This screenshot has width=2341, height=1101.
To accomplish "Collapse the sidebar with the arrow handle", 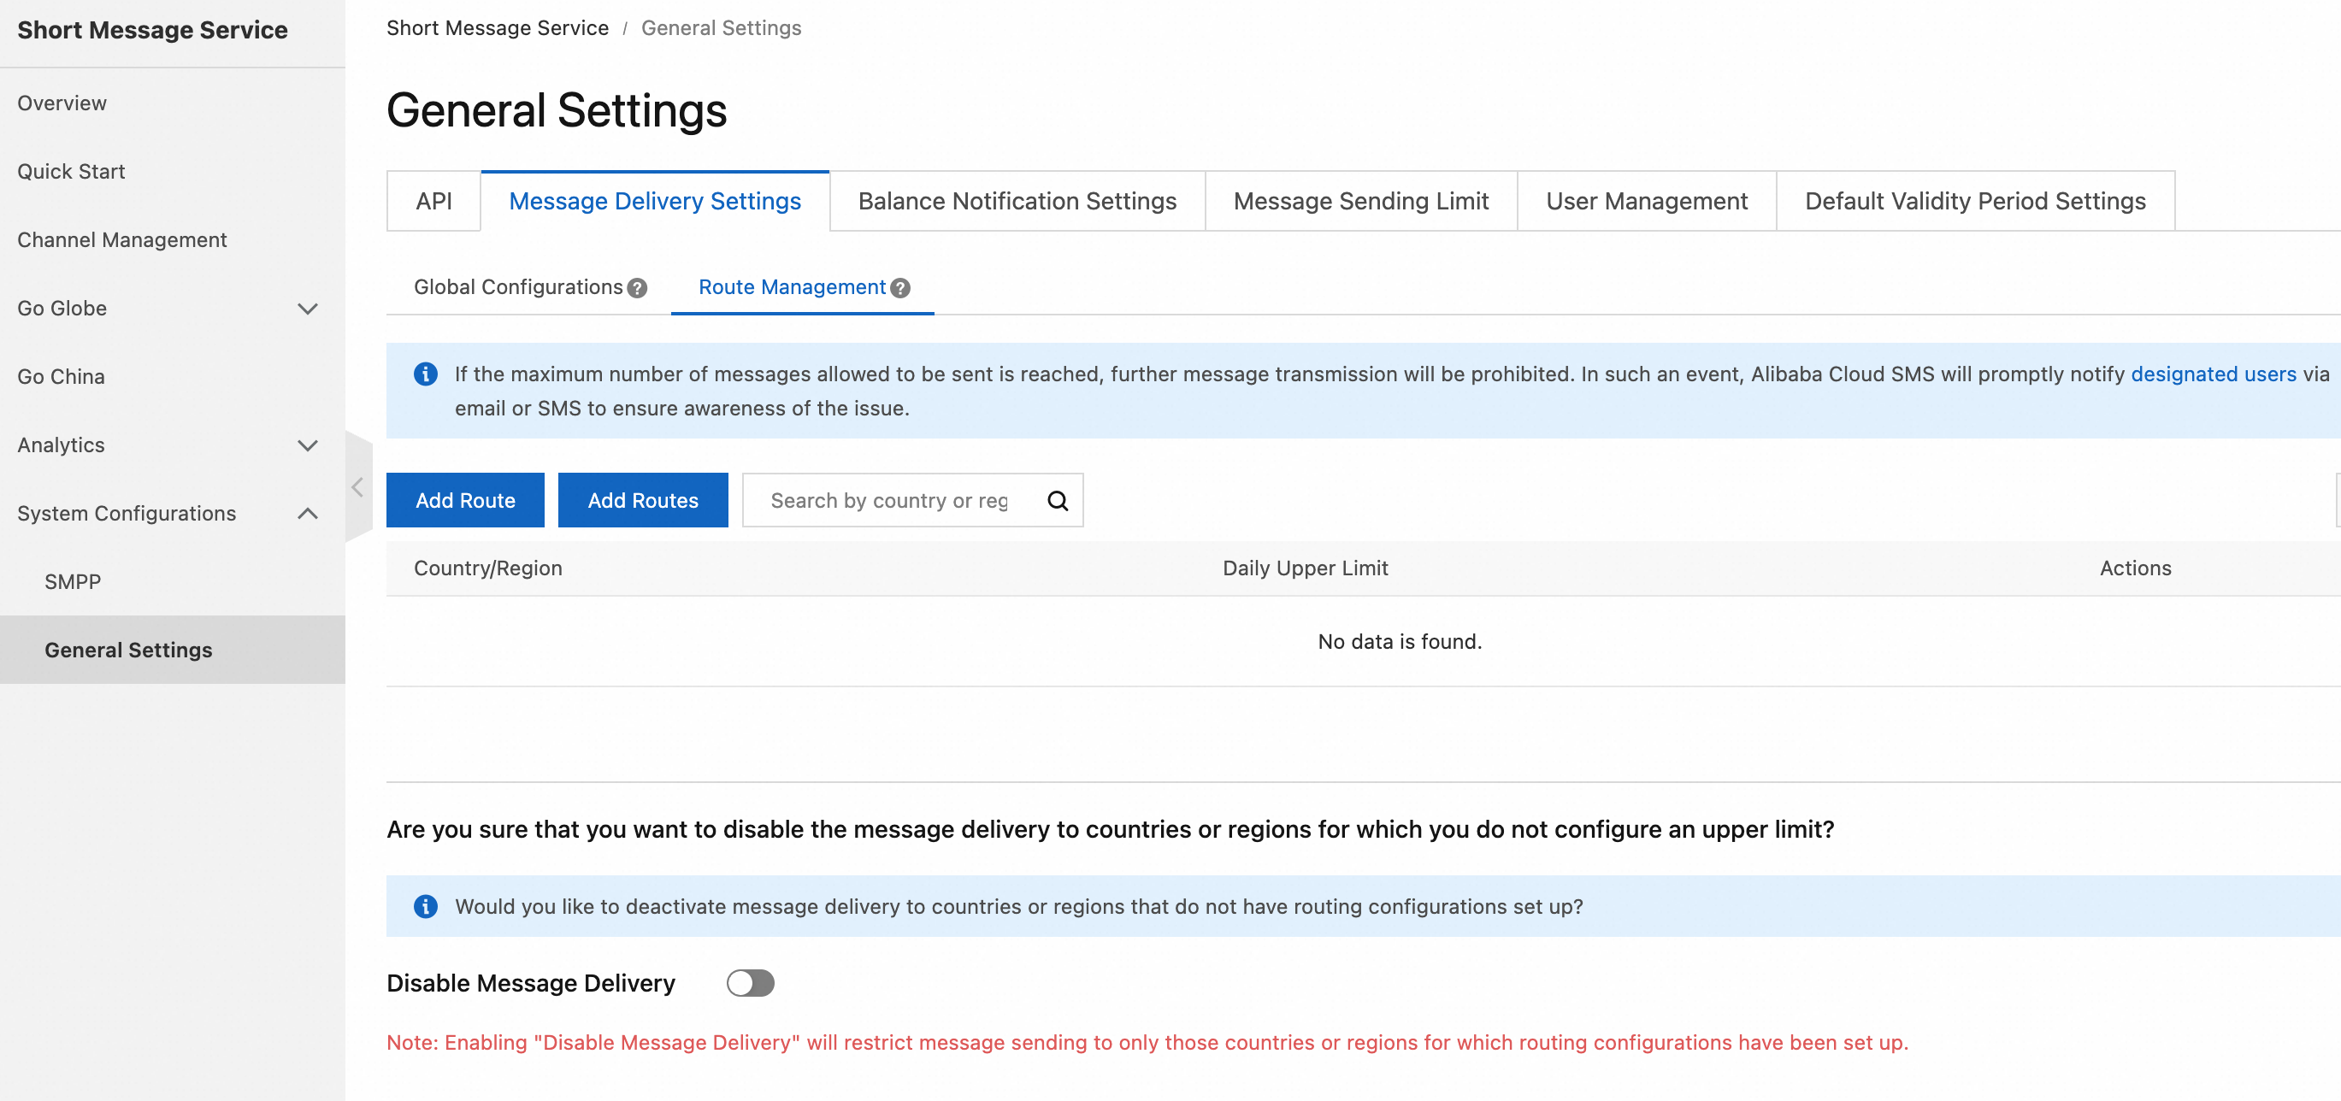I will pos(358,488).
